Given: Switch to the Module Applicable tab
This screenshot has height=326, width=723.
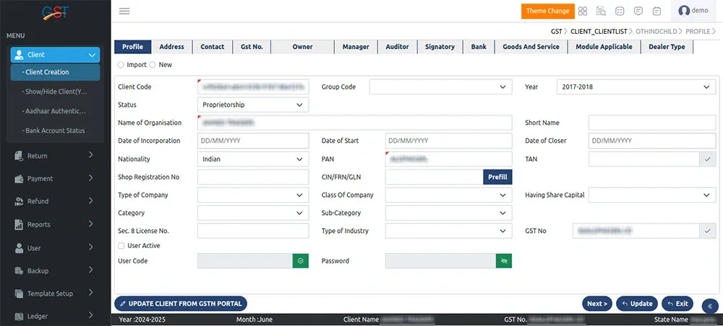Looking at the screenshot, I should pos(604,47).
